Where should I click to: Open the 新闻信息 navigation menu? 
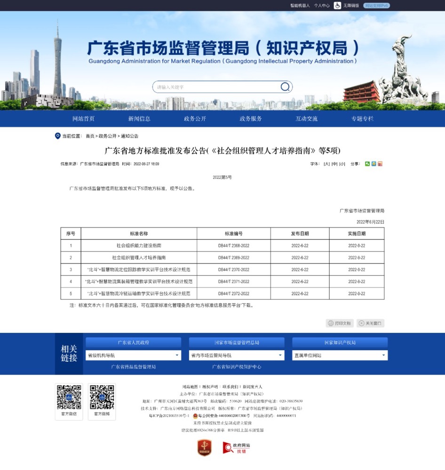[139, 119]
